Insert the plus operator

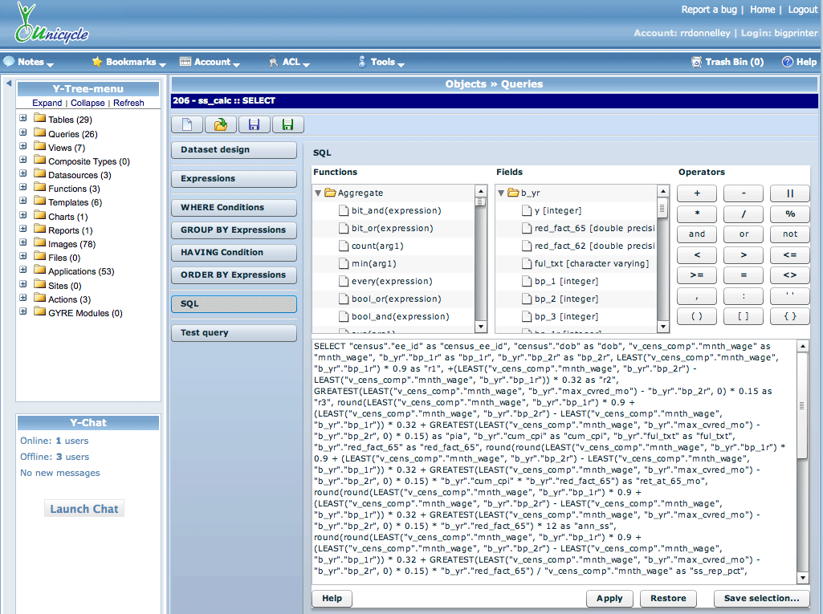click(x=697, y=193)
